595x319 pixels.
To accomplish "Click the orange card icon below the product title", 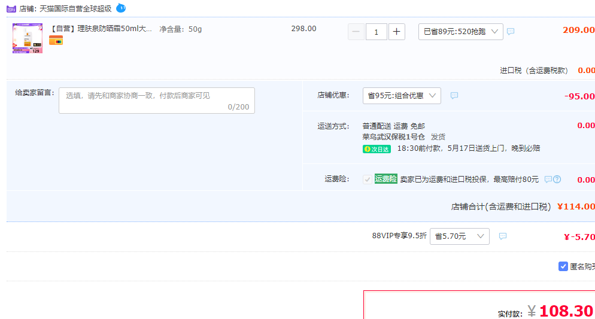I will point(56,40).
